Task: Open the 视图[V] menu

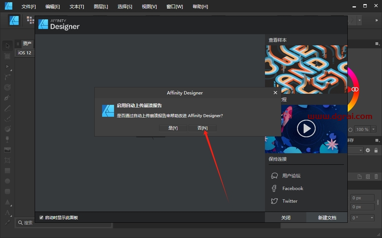Action: tap(149, 7)
